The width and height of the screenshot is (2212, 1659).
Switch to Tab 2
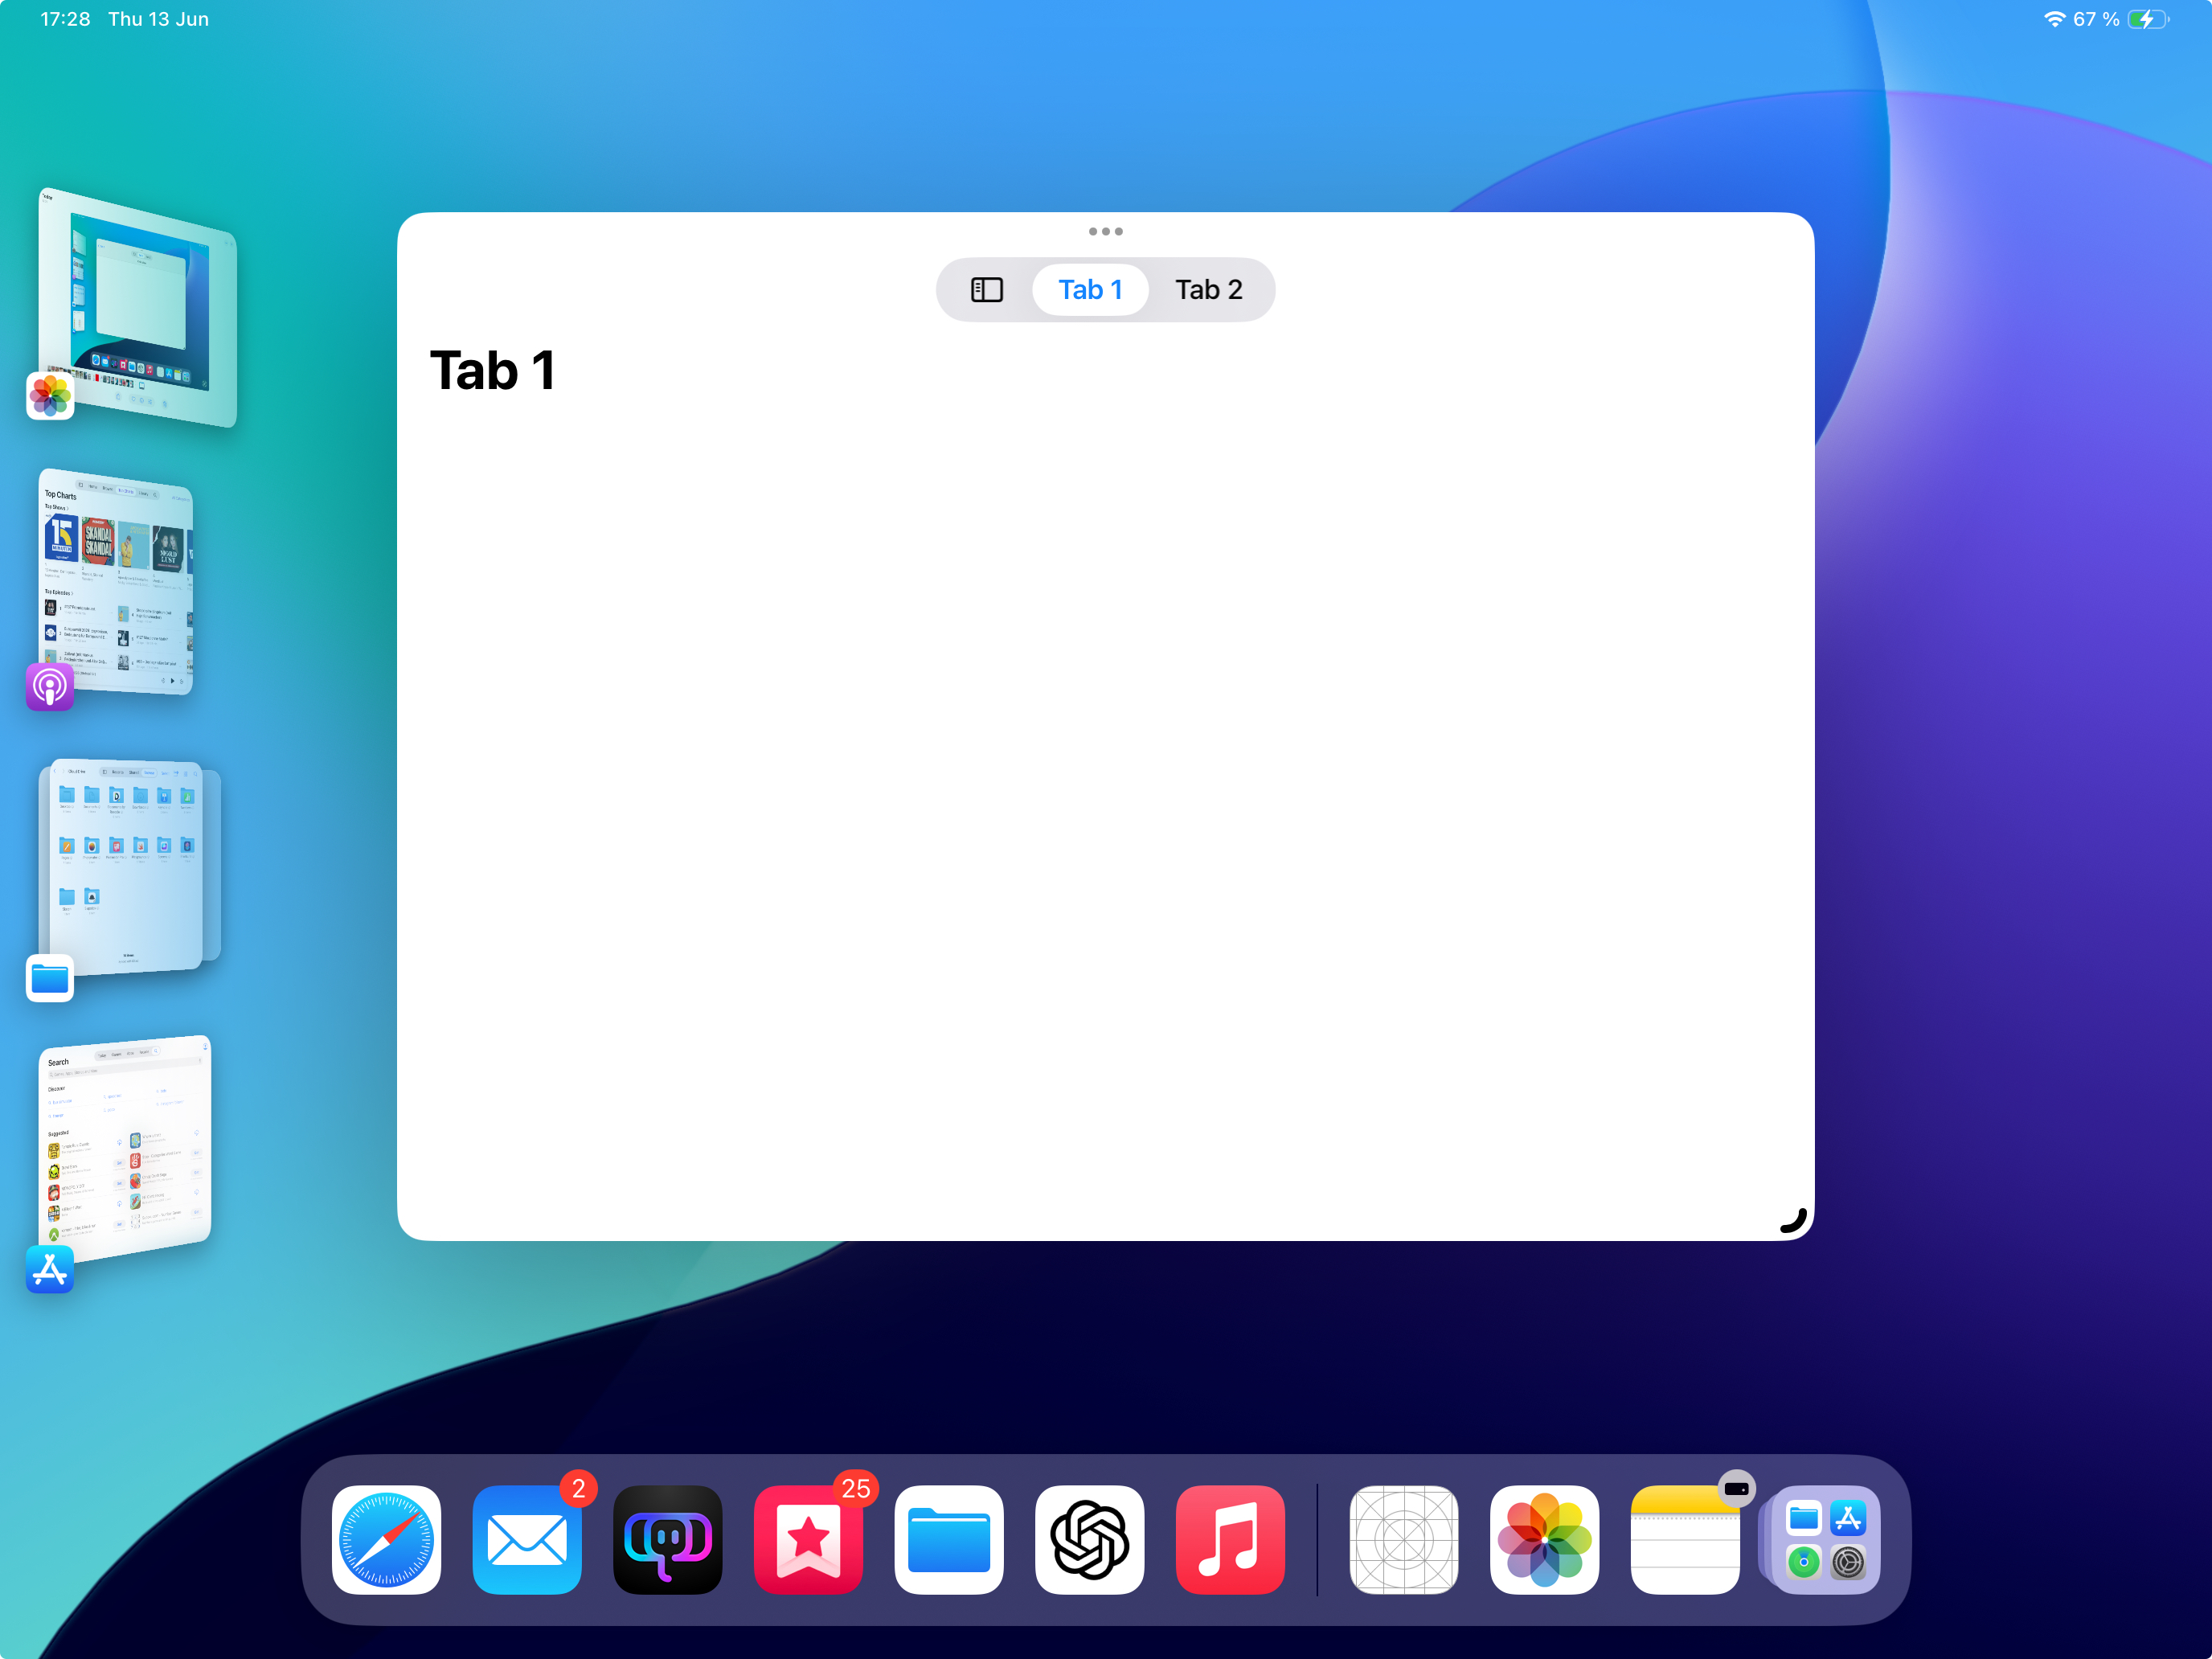1208,290
